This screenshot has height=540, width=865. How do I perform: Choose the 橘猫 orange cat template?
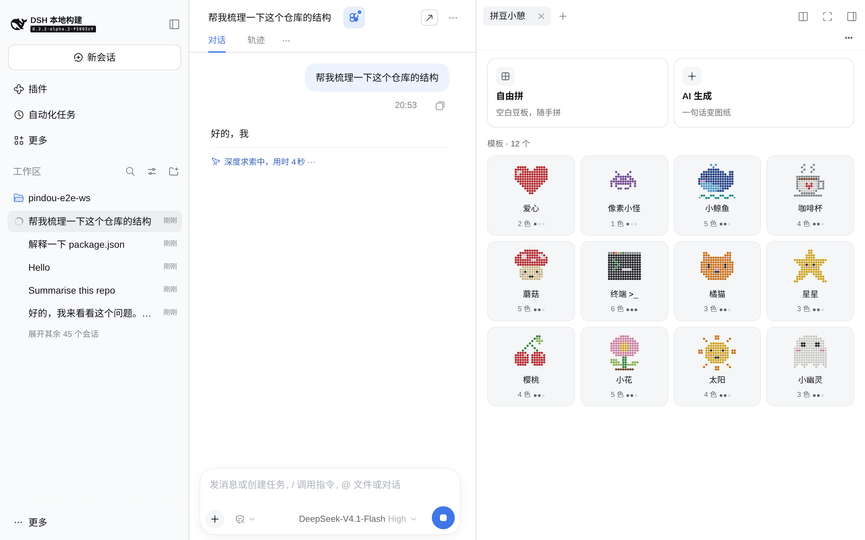(x=717, y=281)
